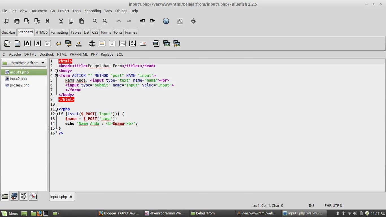The width and height of the screenshot is (386, 217).
Task: Click the Paste clipboard icon
Action: [81, 21]
